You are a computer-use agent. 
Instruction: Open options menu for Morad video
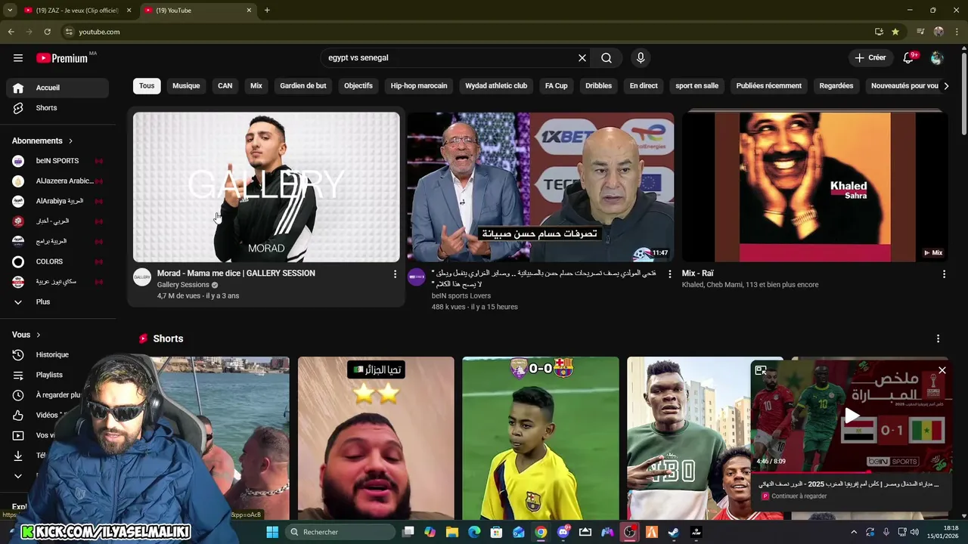coord(395,274)
